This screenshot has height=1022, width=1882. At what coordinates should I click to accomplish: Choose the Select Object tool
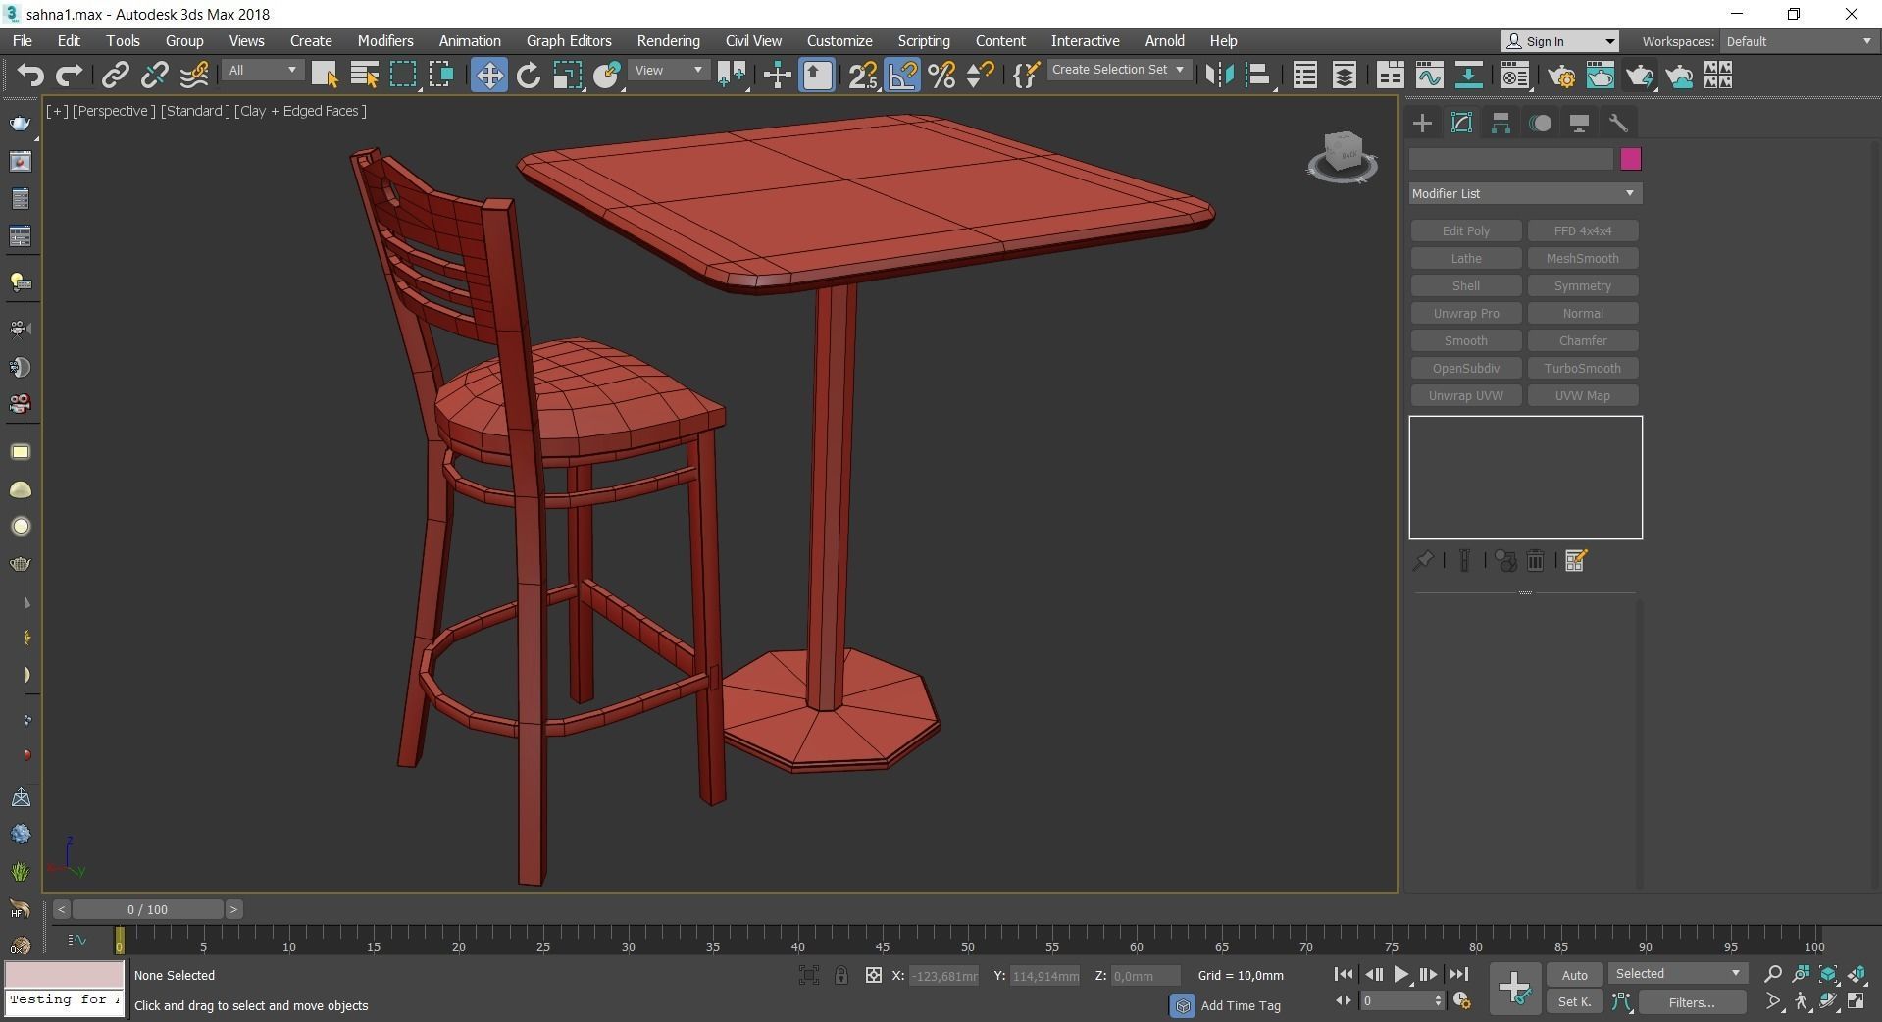[x=325, y=76]
